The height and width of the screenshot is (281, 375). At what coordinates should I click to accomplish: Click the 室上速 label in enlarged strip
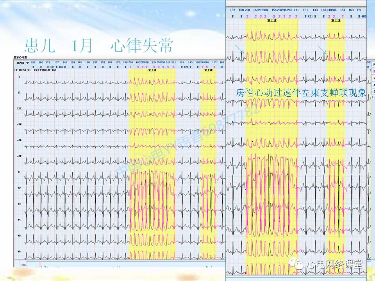pyautogui.click(x=272, y=20)
